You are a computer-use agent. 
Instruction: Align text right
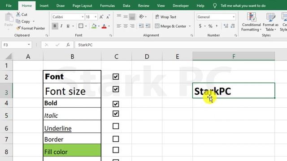pos(132,26)
